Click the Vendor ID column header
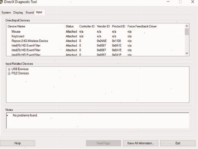Screen dimensions: 198x149 (x=103, y=26)
